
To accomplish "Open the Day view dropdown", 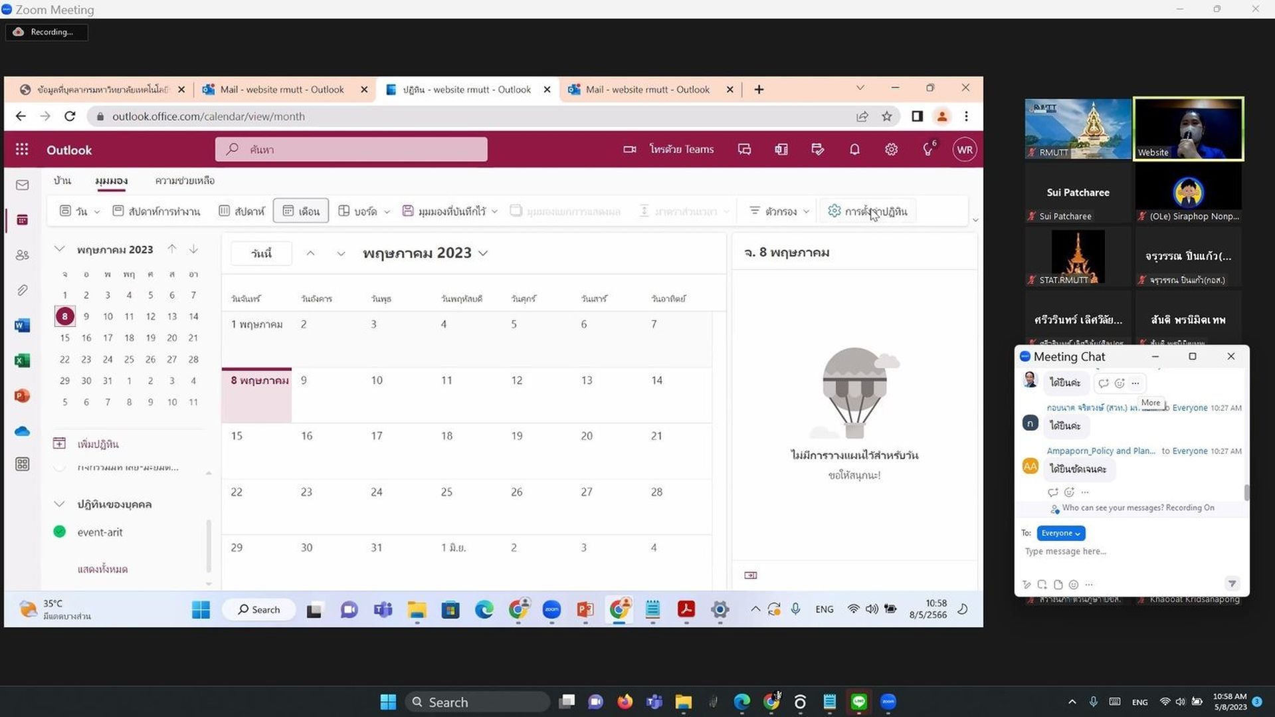I will (97, 211).
